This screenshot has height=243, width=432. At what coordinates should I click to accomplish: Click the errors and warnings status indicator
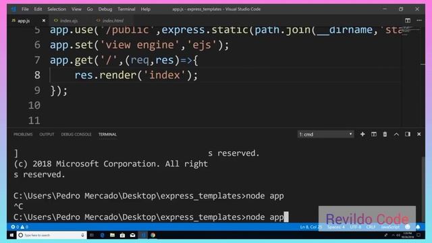[20, 227]
